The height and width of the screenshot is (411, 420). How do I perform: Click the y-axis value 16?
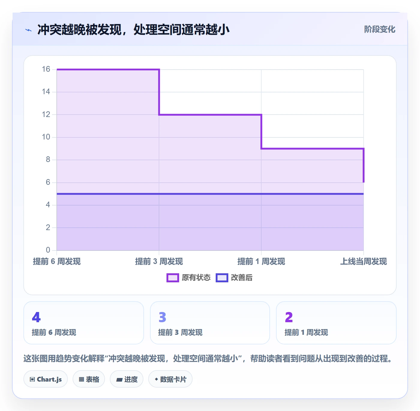[x=46, y=69]
